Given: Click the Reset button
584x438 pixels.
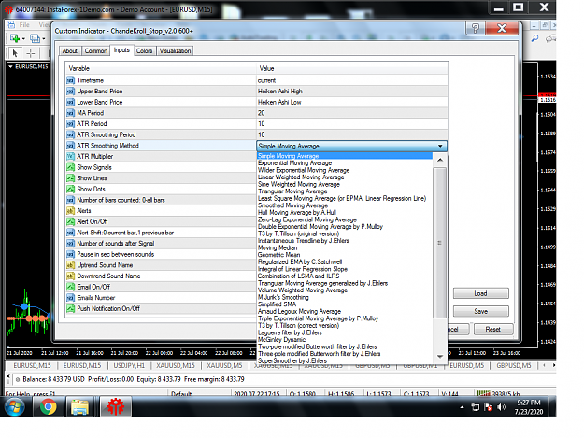Looking at the screenshot, I should [492, 330].
